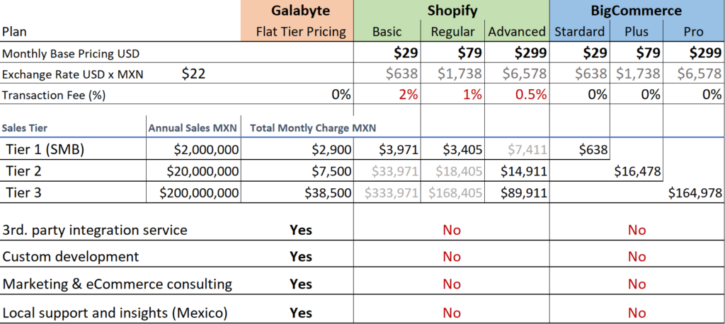725x324 pixels.
Task: Select the Shopify header cell
Action: coord(451,10)
